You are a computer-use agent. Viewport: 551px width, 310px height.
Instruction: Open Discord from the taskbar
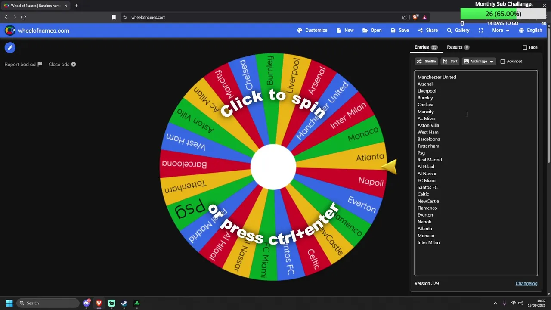87,303
